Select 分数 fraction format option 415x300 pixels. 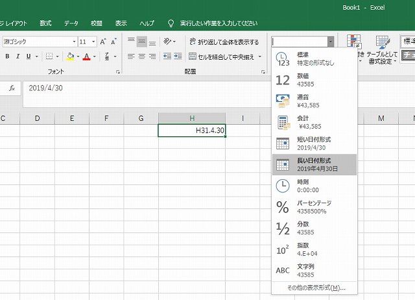(314, 228)
